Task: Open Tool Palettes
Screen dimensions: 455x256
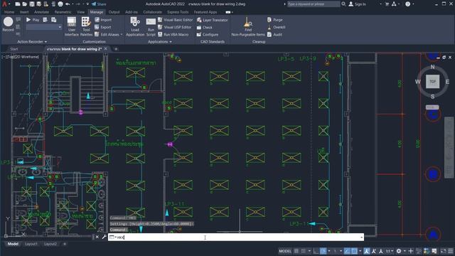Action: pyautogui.click(x=86, y=26)
